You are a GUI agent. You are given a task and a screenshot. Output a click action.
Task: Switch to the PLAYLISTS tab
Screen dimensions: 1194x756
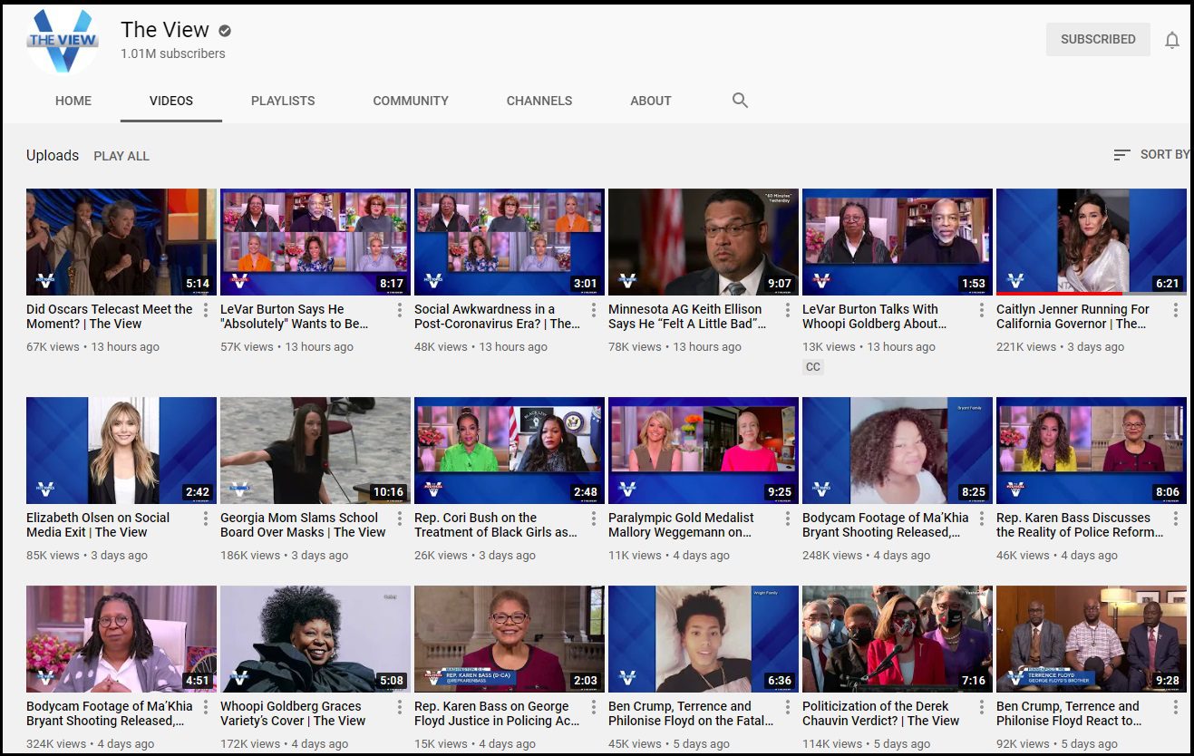coord(283,101)
